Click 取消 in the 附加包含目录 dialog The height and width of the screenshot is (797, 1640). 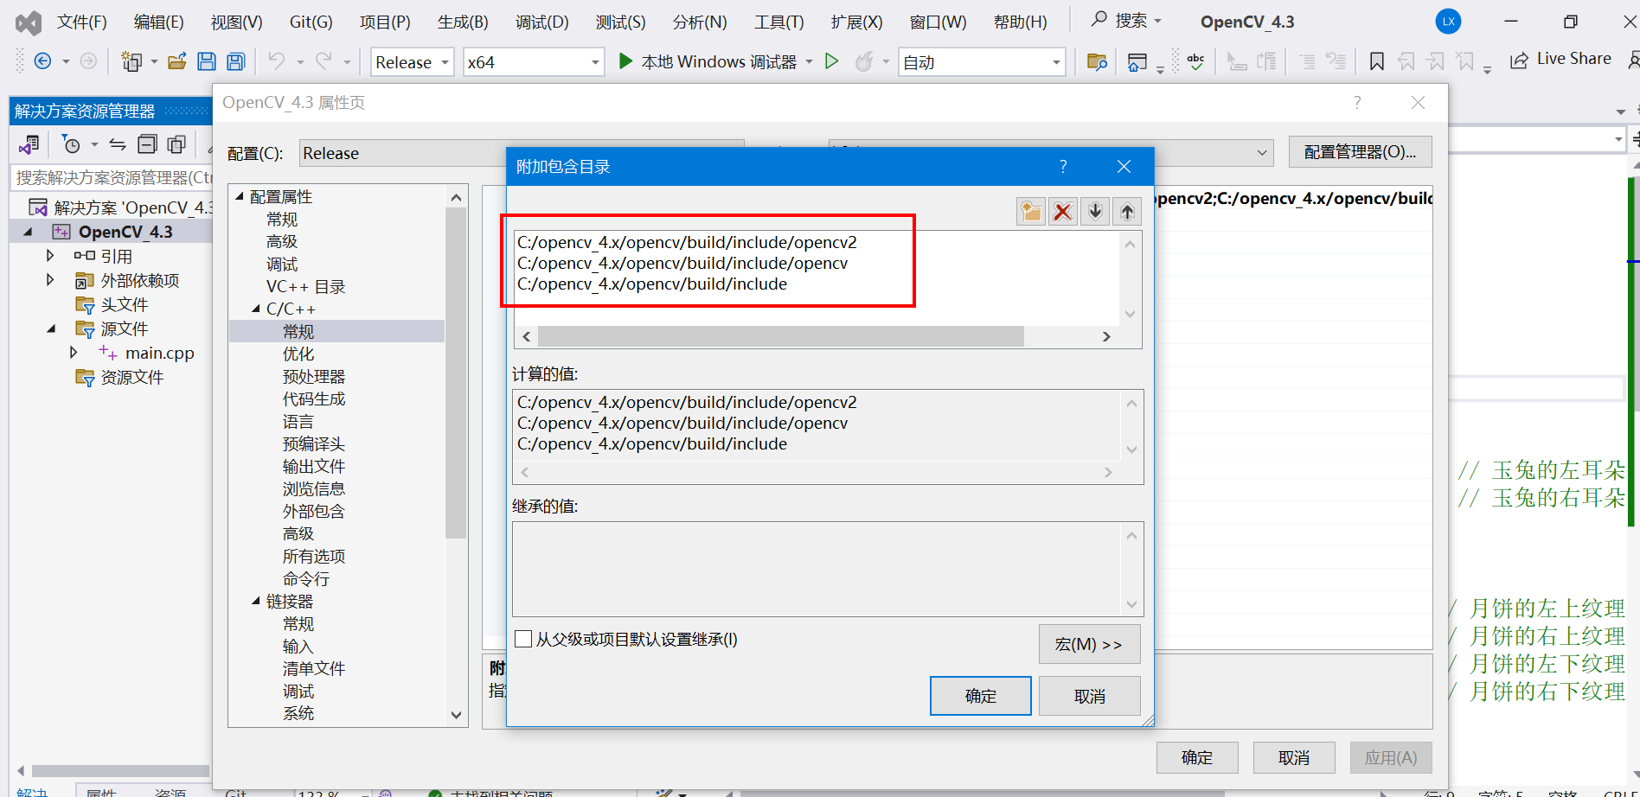click(x=1090, y=696)
